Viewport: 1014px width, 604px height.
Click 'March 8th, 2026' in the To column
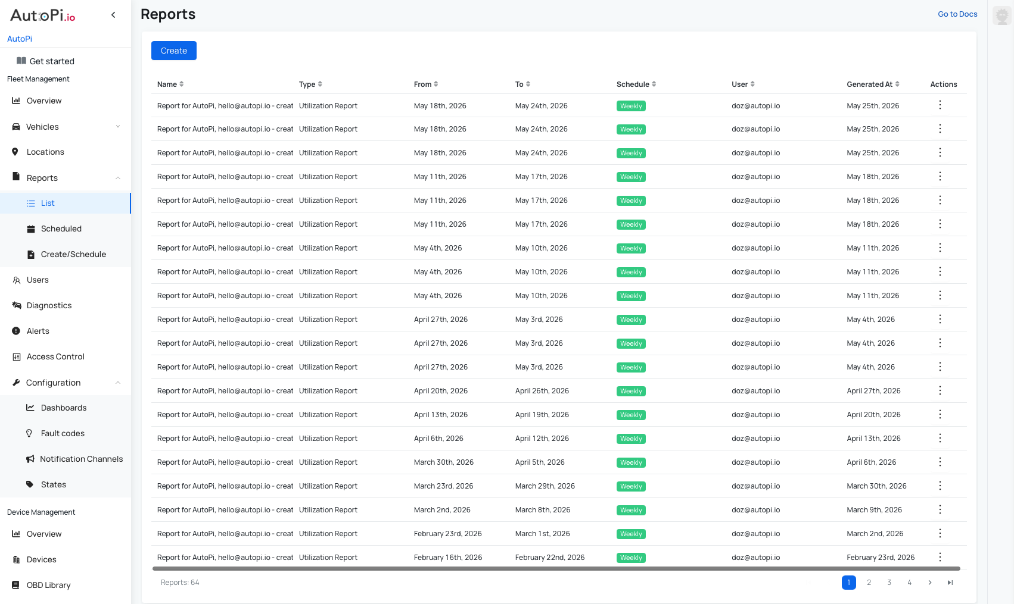pos(543,510)
